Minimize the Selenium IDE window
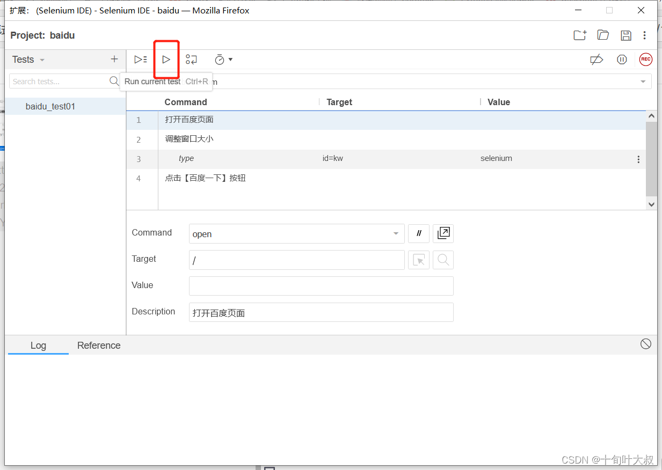662x470 pixels. pos(578,10)
